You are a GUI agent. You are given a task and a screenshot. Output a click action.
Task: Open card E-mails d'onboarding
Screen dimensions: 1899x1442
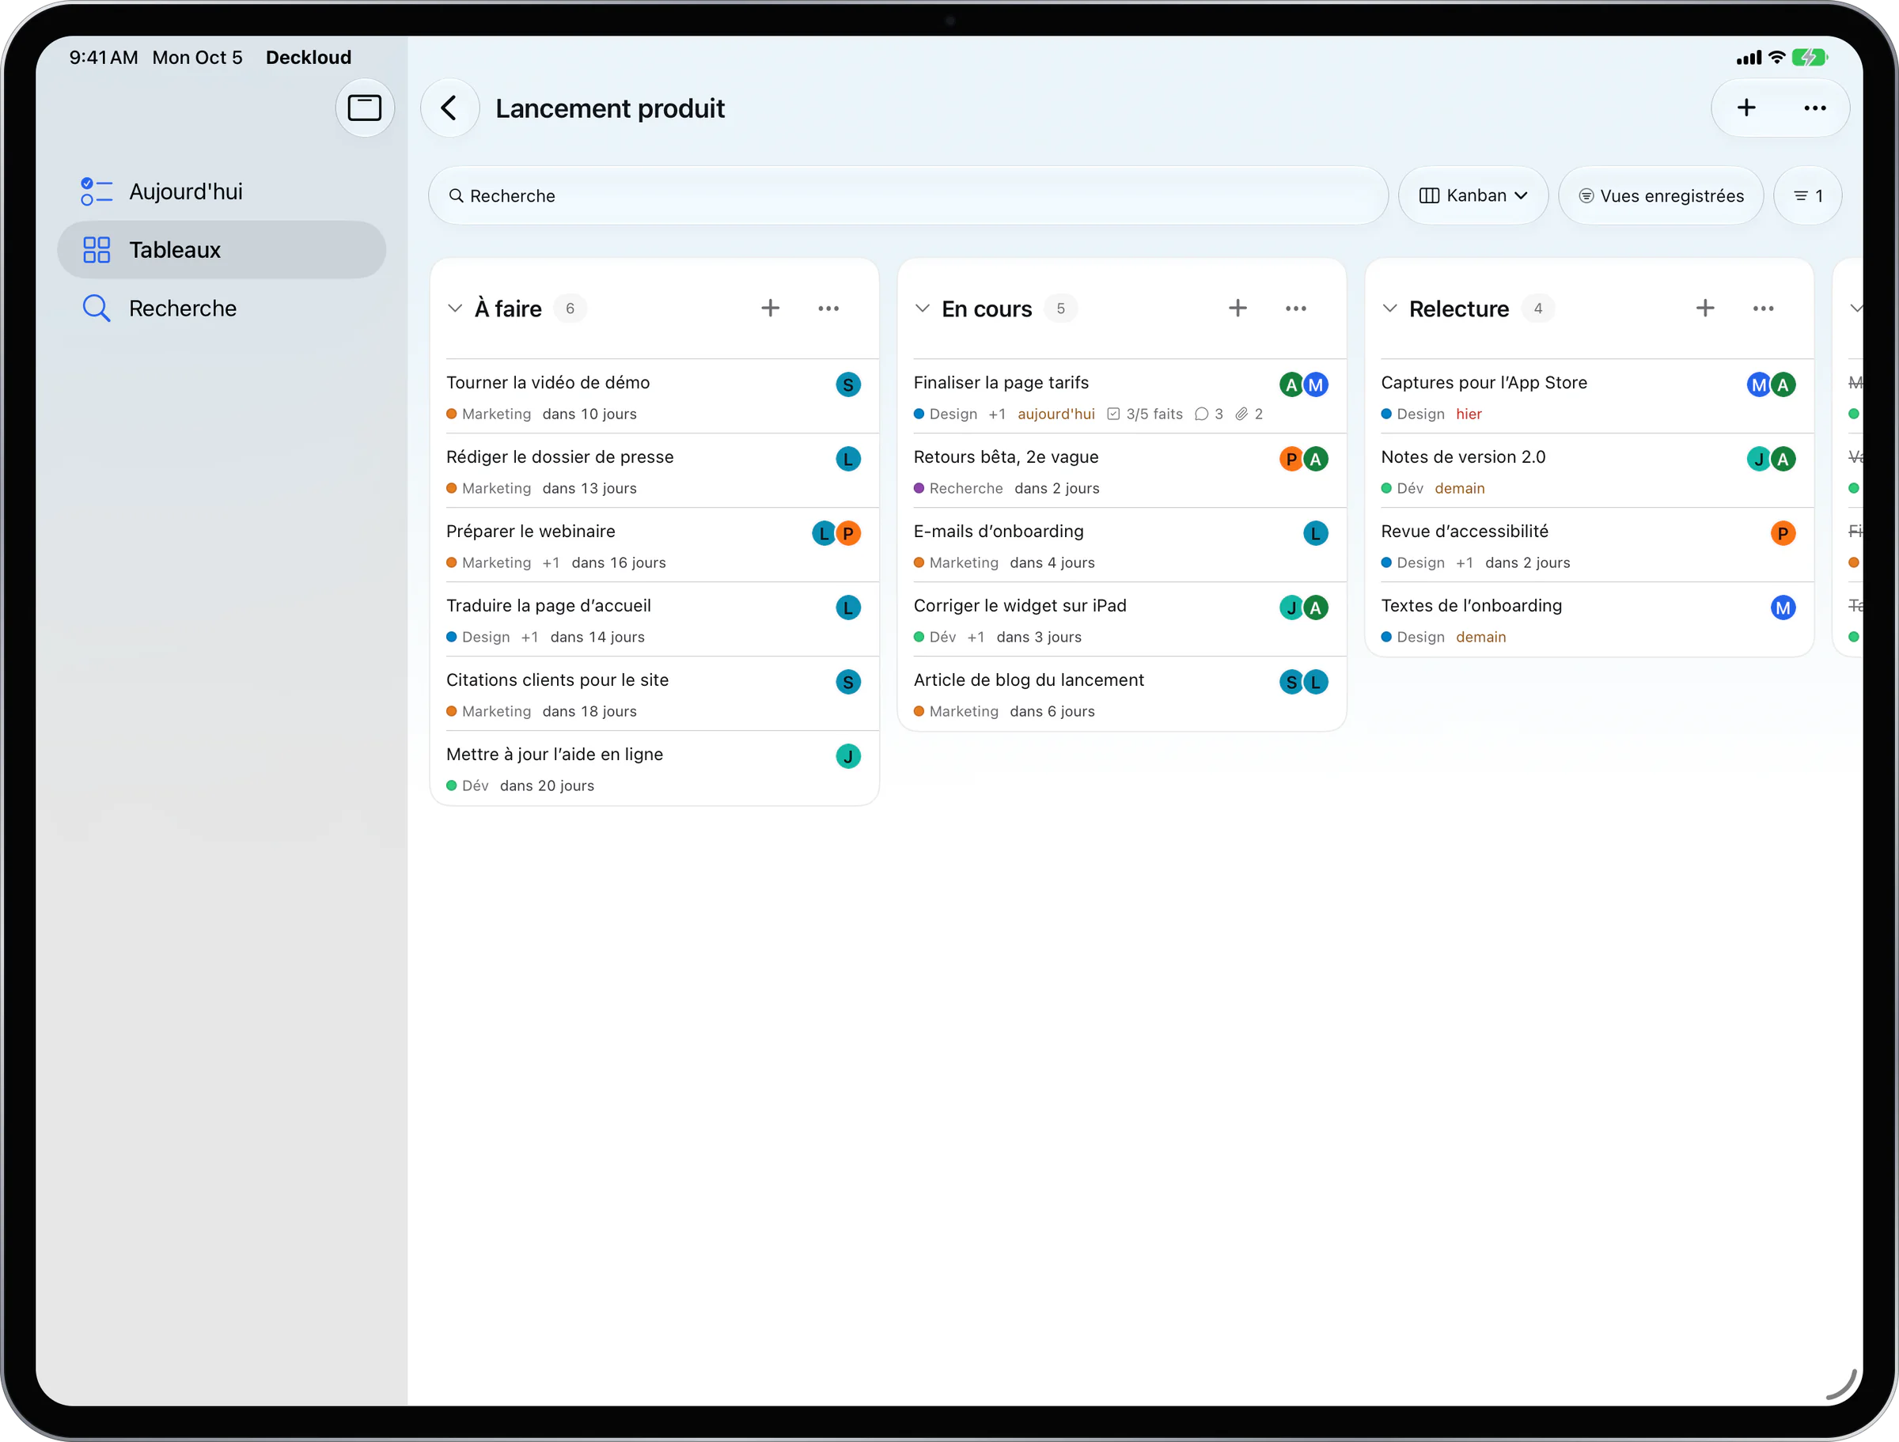tap(1121, 545)
